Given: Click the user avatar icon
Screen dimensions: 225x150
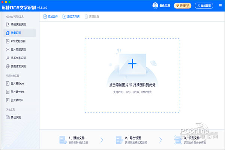Looking at the screenshot, I should 155,6.
